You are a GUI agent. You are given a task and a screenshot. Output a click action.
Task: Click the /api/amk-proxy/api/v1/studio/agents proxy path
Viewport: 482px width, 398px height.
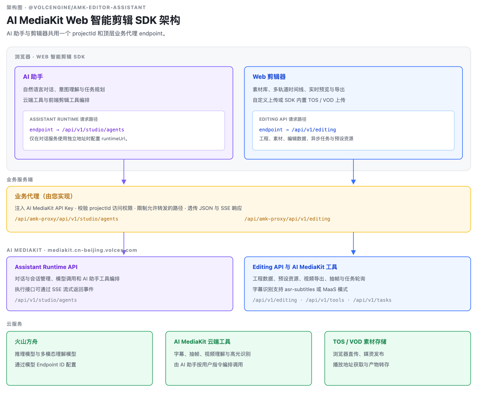66,219
